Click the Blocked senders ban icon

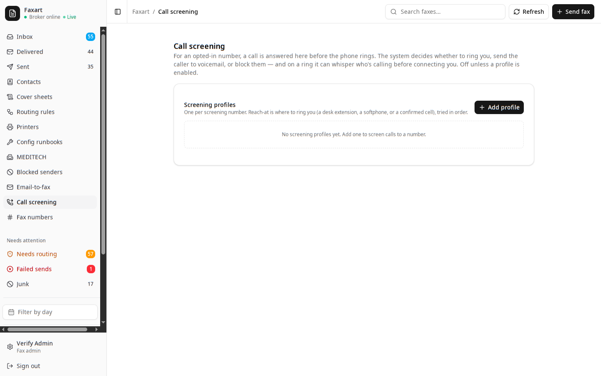(10, 172)
